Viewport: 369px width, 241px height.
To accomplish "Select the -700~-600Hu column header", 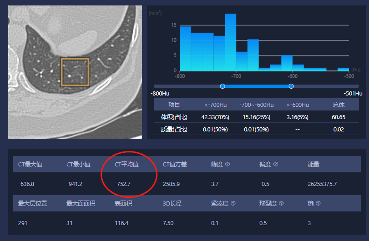I will click(256, 105).
